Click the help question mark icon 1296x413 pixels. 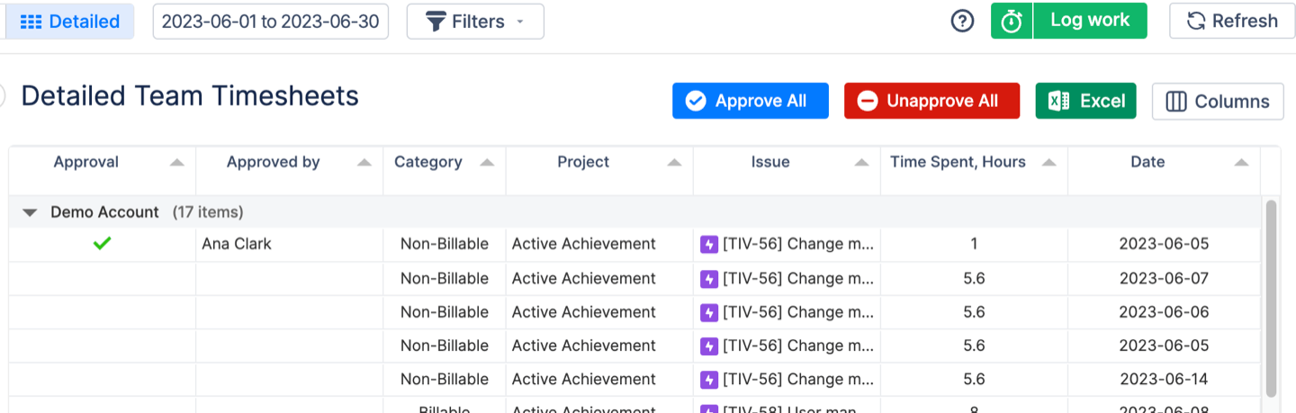(962, 22)
